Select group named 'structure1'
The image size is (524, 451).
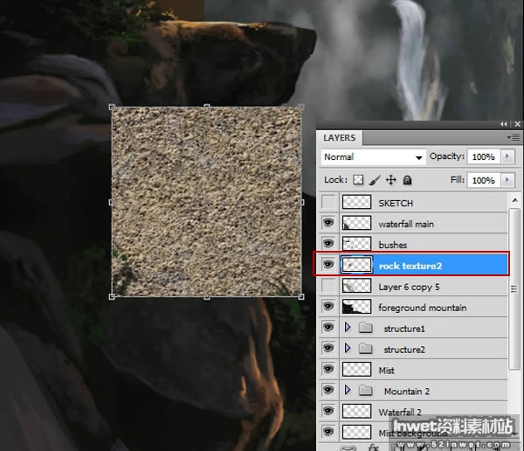pyautogui.click(x=404, y=329)
